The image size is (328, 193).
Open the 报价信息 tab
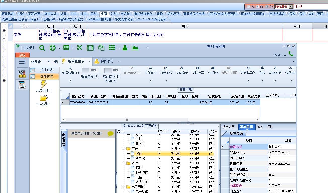(107, 61)
